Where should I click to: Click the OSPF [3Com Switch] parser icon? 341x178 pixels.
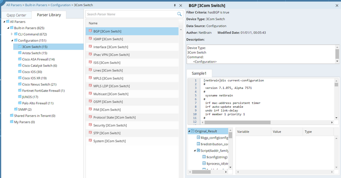point(90,102)
